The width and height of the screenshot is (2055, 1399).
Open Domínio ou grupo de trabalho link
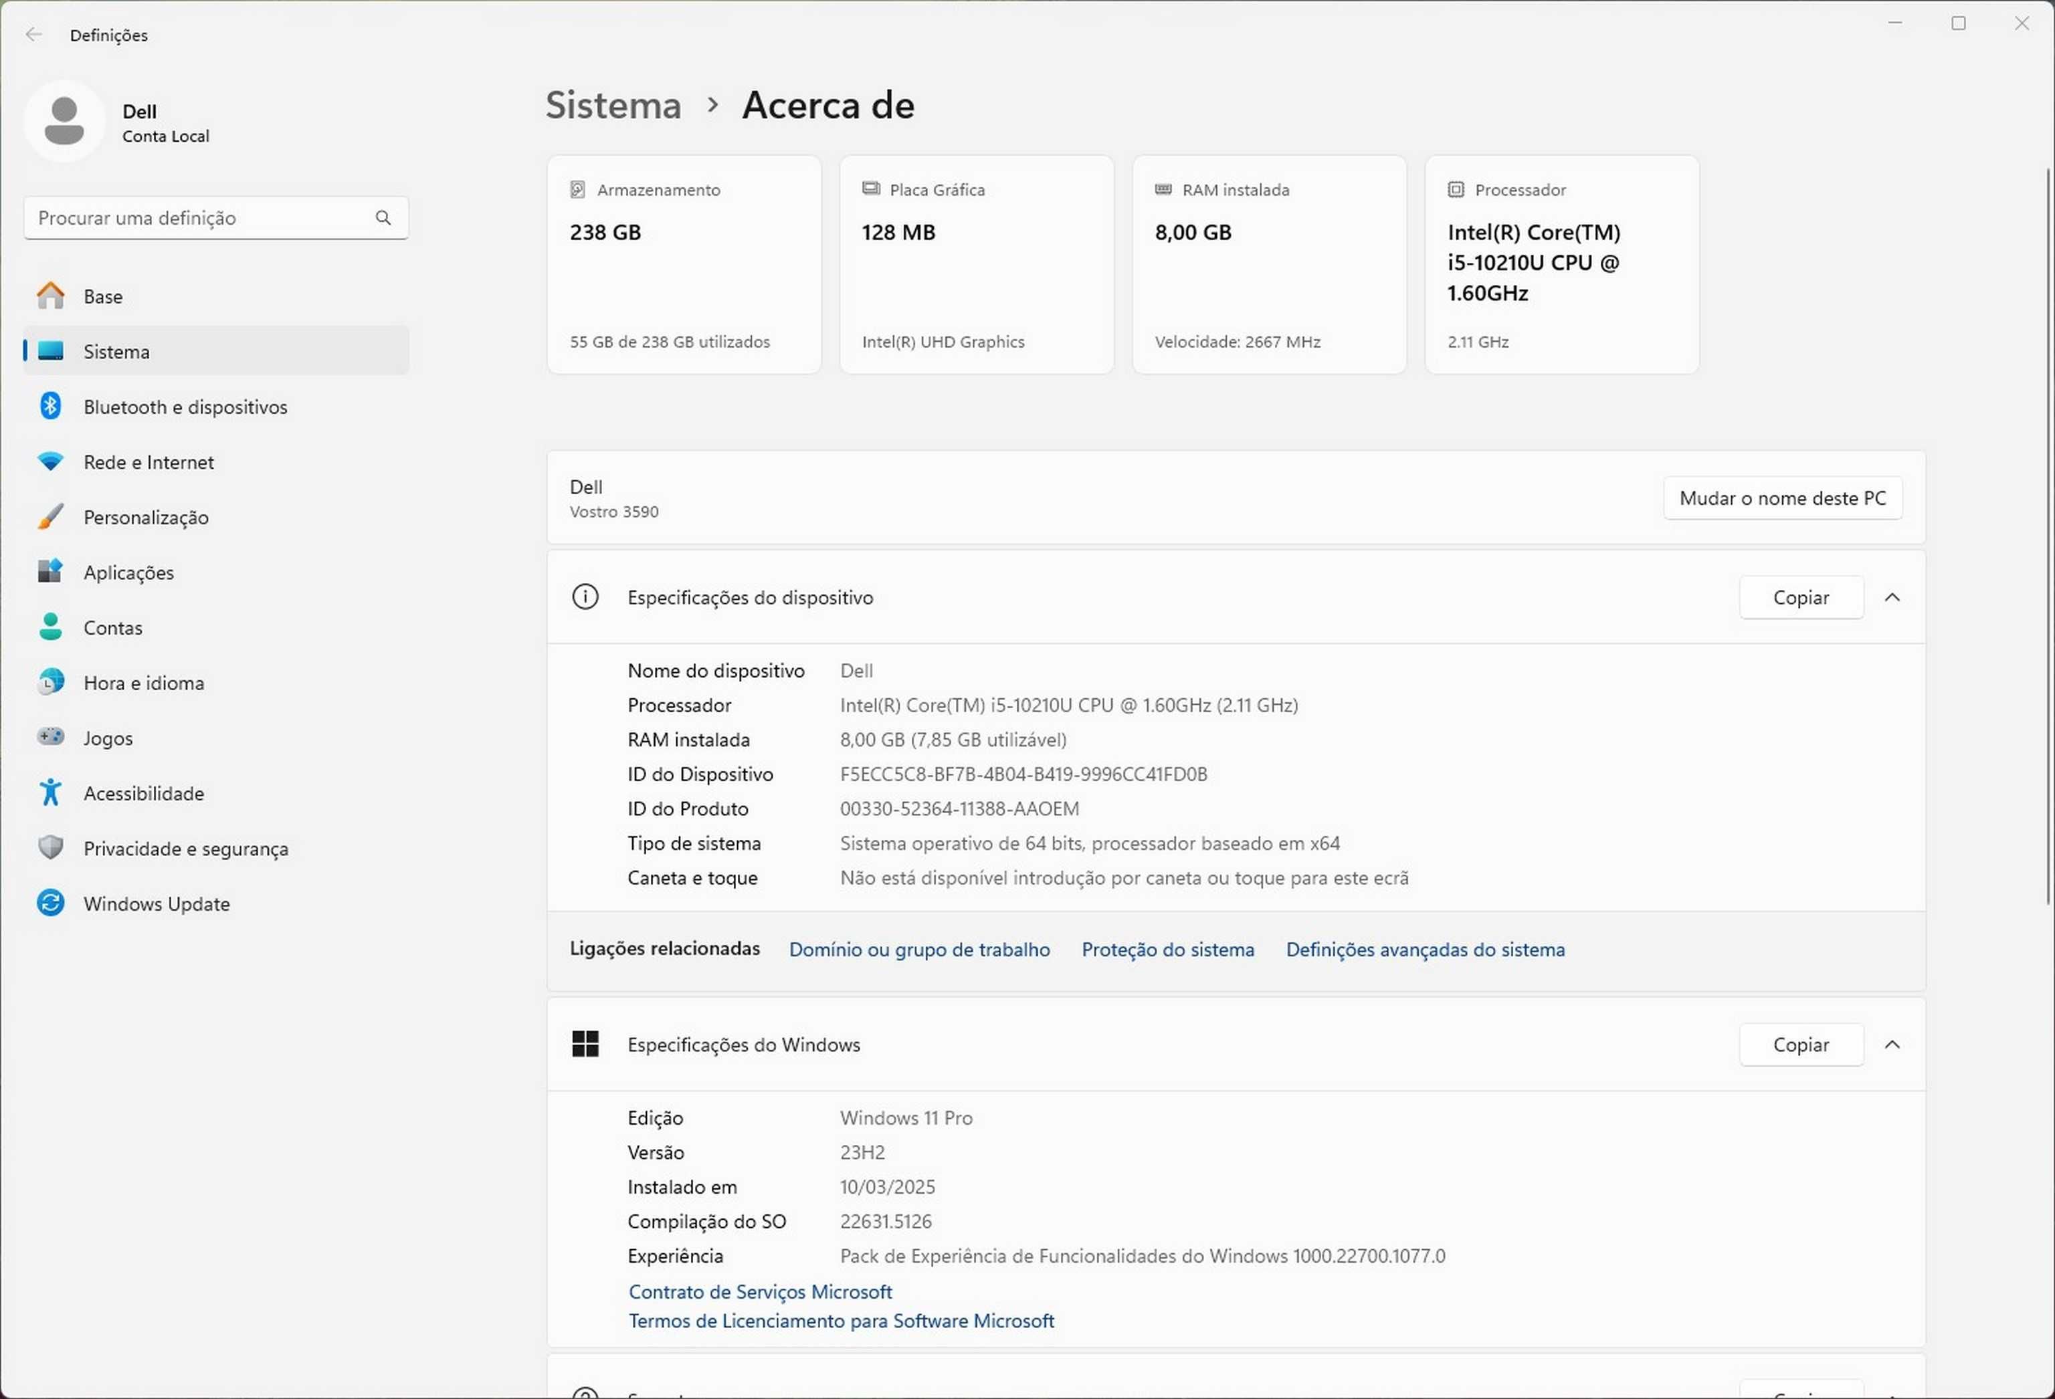click(x=920, y=949)
